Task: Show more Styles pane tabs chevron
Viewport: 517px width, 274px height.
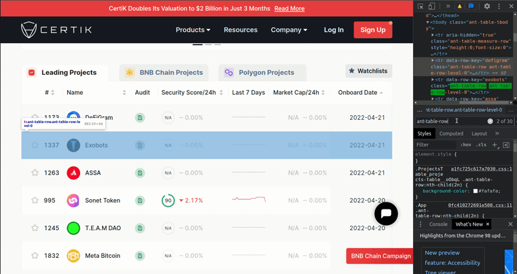Action: pyautogui.click(x=497, y=133)
